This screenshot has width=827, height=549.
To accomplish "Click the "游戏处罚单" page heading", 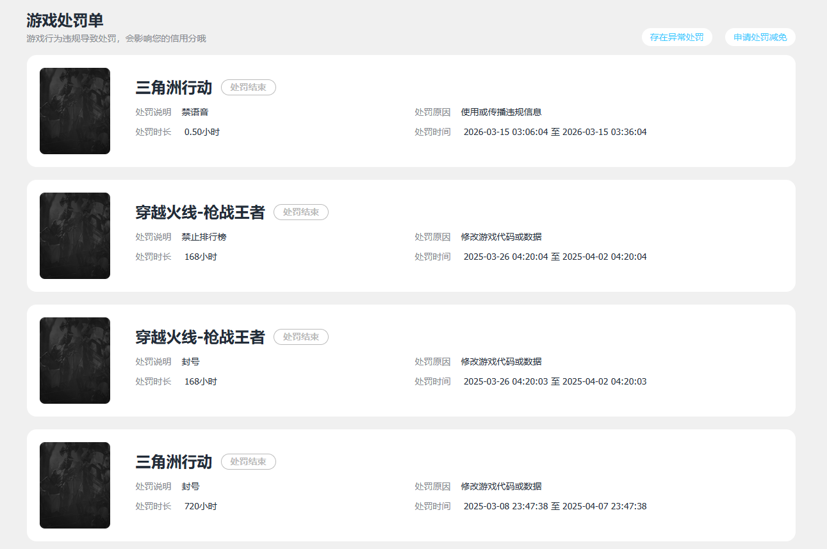I will point(65,20).
